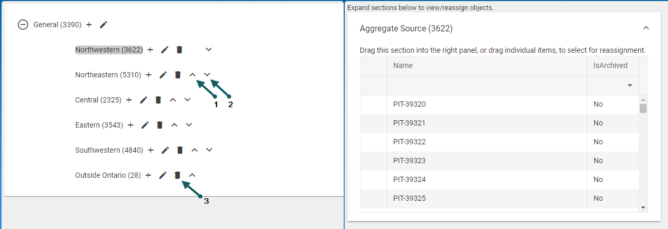Delete the Outside Ontario node

(x=178, y=175)
